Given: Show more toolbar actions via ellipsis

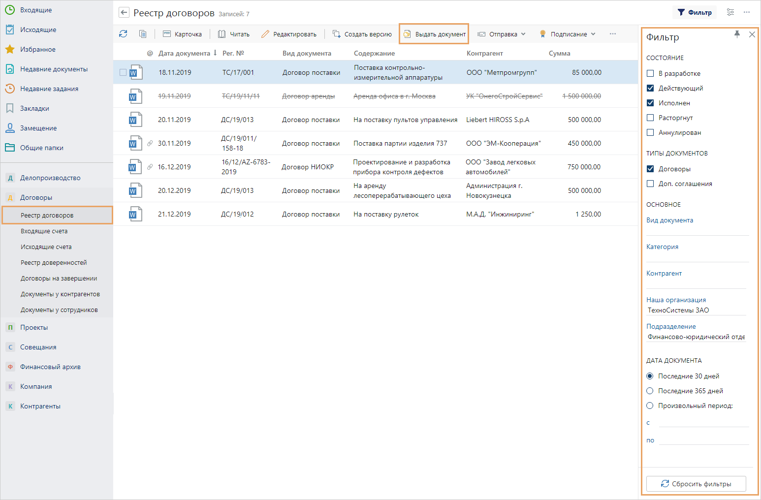Looking at the screenshot, I should click(x=613, y=34).
